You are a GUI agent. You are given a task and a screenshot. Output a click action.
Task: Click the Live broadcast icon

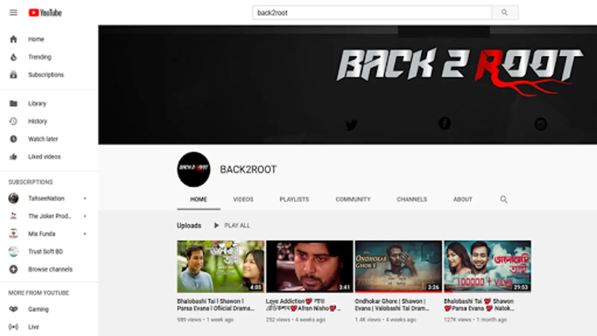(13, 327)
